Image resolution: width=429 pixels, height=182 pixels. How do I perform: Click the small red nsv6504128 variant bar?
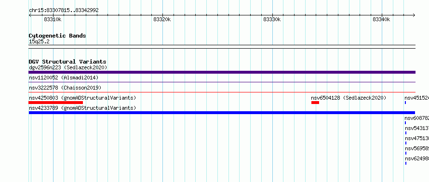(x=315, y=103)
